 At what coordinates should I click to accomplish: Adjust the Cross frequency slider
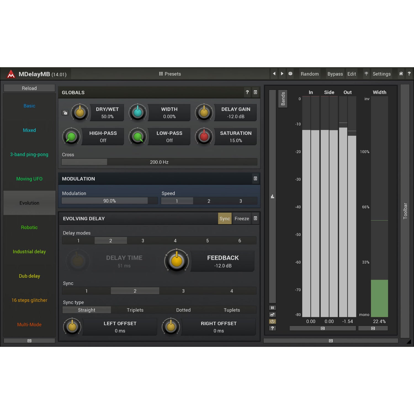point(159,162)
